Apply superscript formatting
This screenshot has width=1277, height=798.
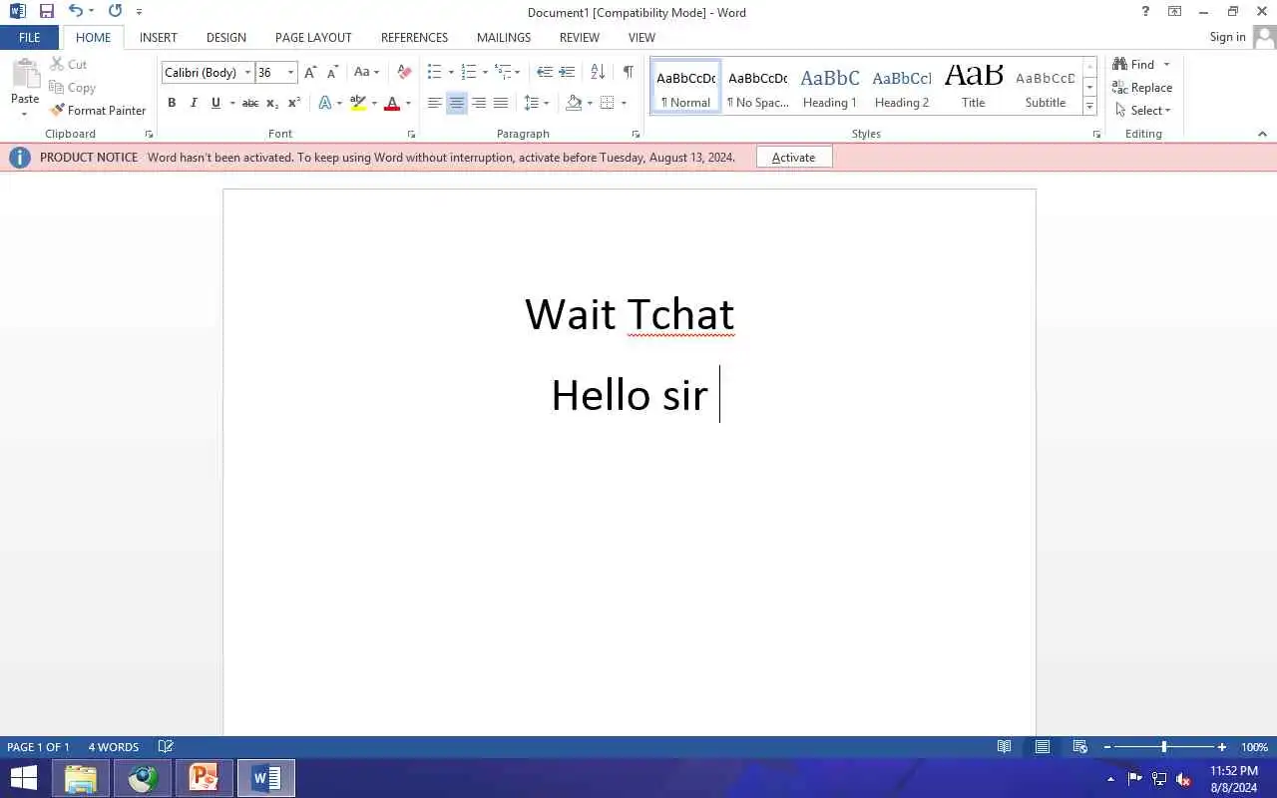point(294,103)
